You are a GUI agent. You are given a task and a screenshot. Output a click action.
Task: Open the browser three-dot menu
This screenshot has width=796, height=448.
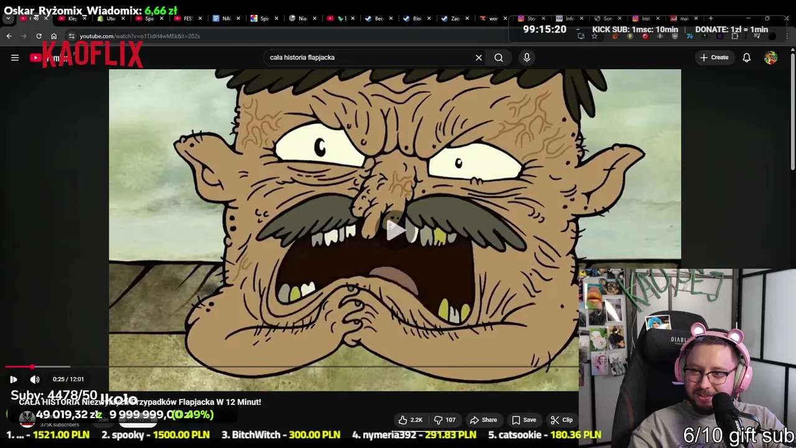coord(787,36)
